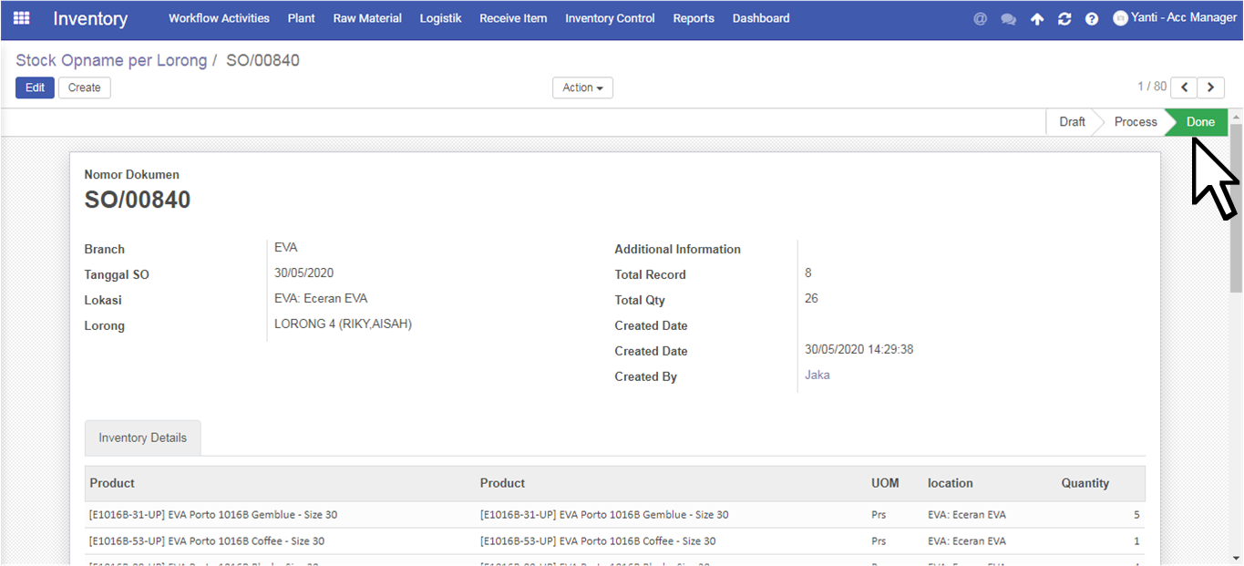Go to previous record with left chevron

1184,87
